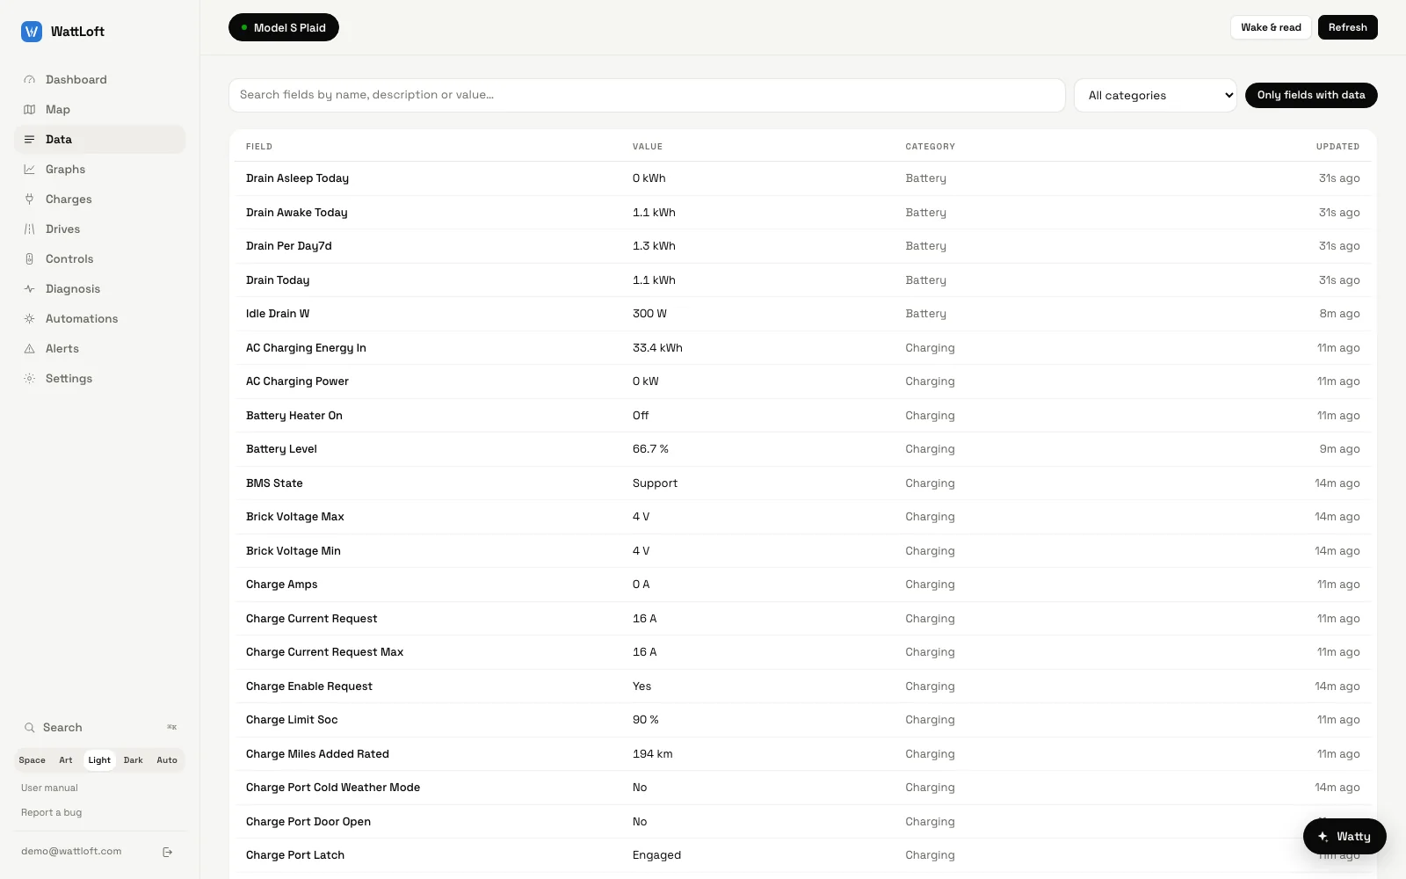Click the Alerts warning triangle icon
The image size is (1406, 879).
(29, 348)
